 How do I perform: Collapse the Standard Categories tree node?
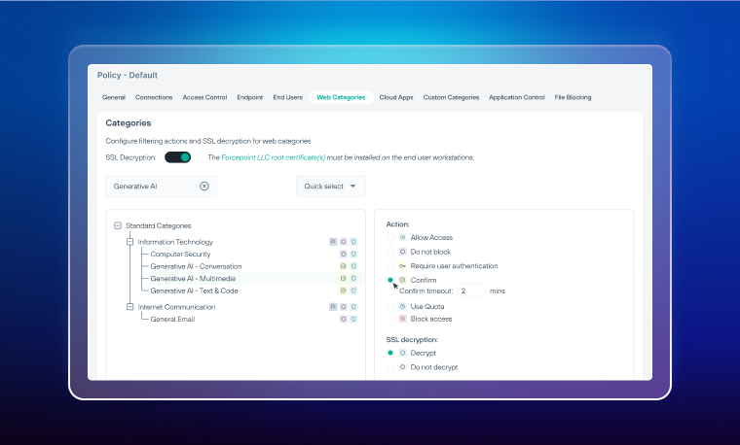[118, 225]
